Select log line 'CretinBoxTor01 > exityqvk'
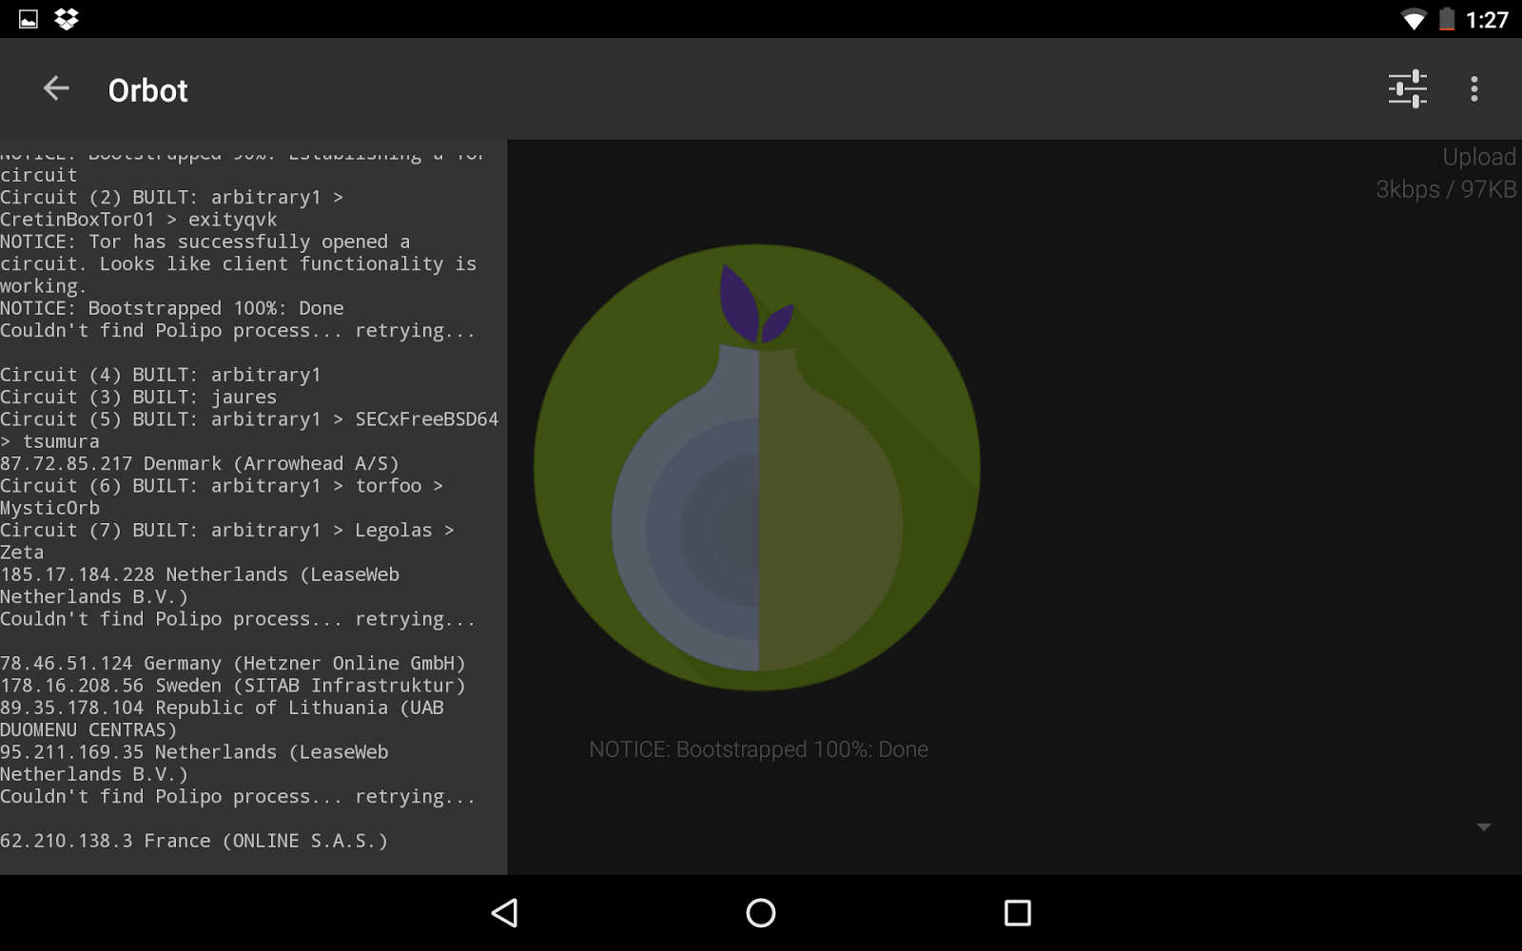Viewport: 1522px width, 951px height. coord(139,220)
